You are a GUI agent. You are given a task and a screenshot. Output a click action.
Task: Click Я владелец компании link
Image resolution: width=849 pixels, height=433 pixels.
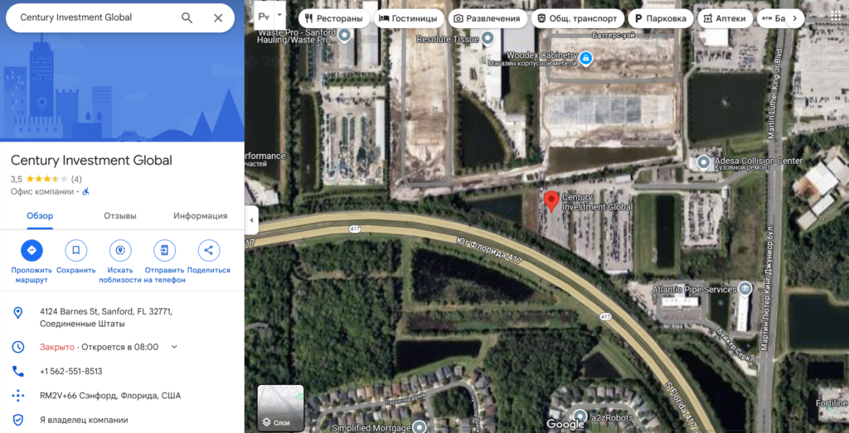pyautogui.click(x=84, y=420)
